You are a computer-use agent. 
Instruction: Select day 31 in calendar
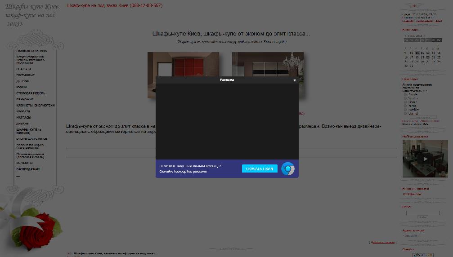coord(412,66)
